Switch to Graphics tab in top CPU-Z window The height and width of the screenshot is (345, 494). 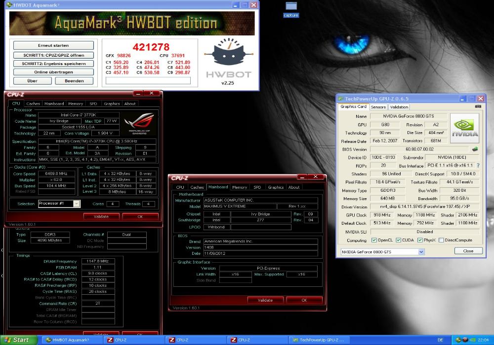coord(112,103)
